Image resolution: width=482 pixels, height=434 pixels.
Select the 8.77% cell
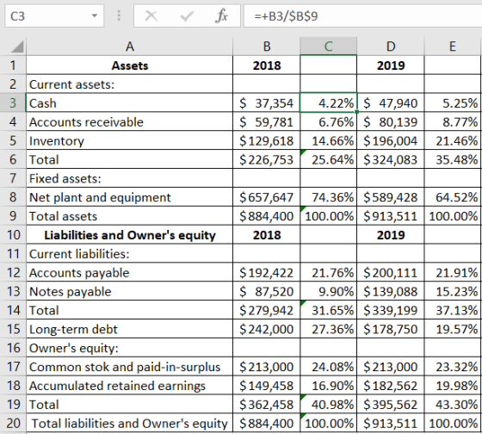[x=453, y=121]
